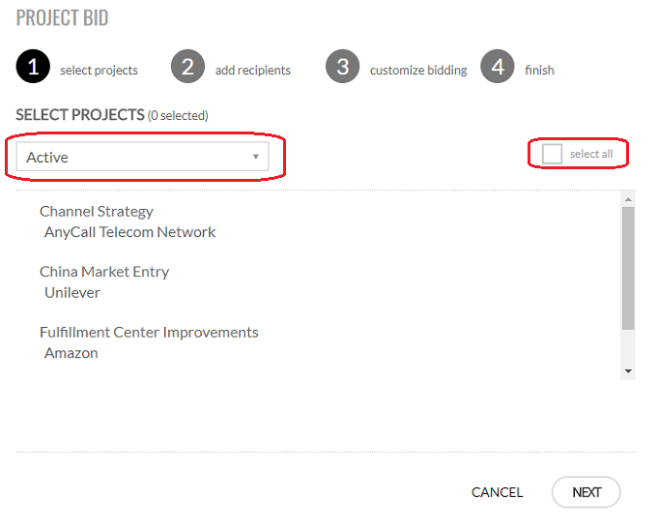This screenshot has height=529, width=658.
Task: Click the scroll up arrow of project list
Action: point(628,198)
